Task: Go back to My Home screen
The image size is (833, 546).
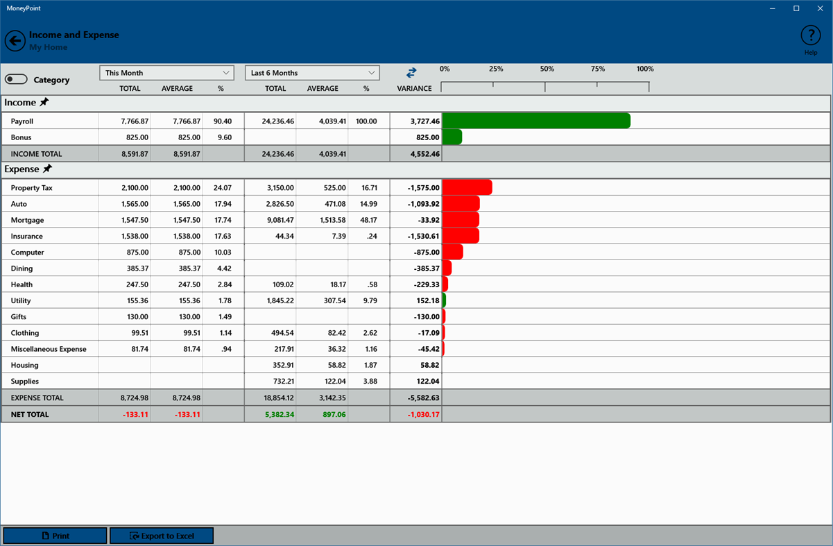Action: pos(15,40)
